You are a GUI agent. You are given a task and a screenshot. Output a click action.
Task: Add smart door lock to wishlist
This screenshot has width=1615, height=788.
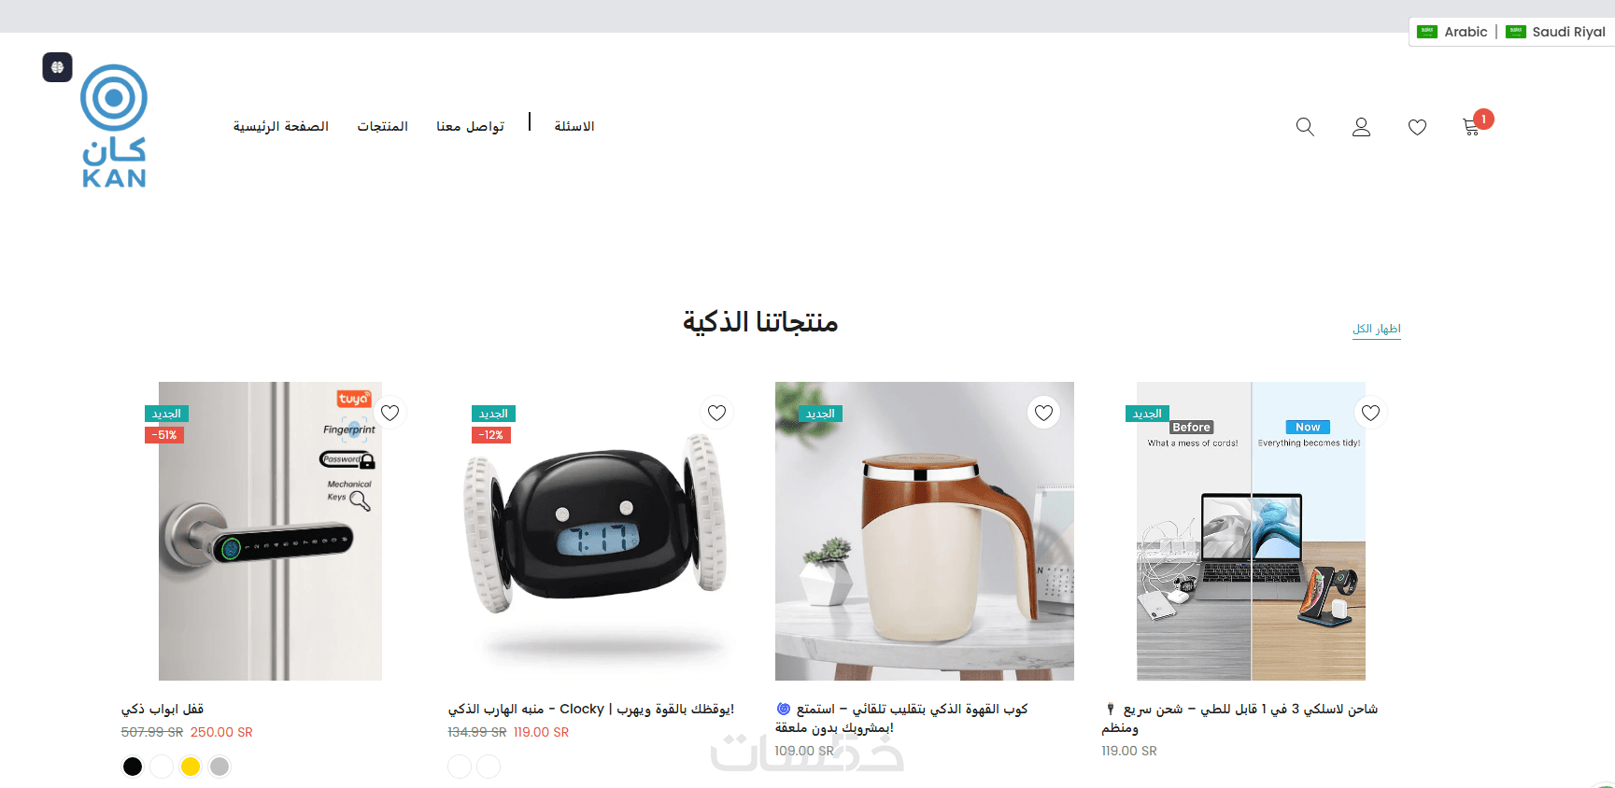390,413
